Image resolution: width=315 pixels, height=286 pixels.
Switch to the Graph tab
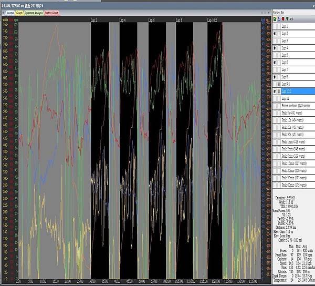(19, 13)
